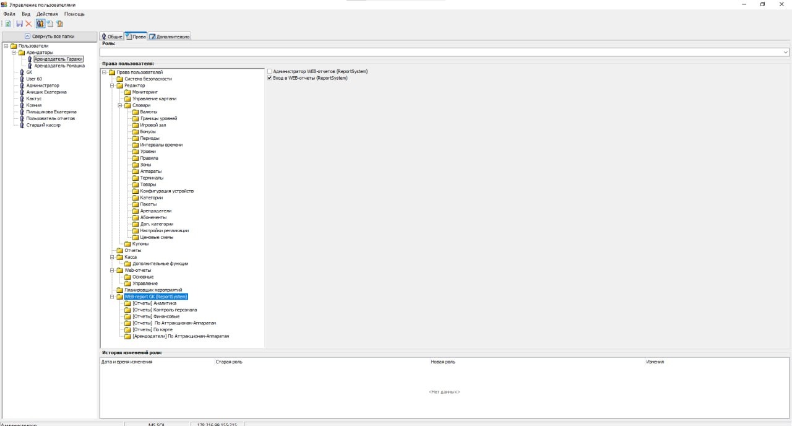Collapse the Права пользователей root node

coord(104,72)
